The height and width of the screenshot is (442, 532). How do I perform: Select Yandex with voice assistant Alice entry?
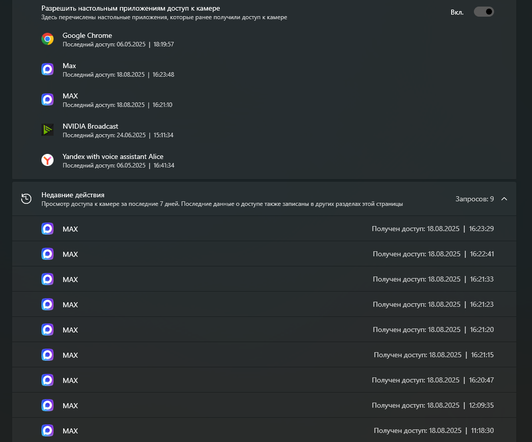click(x=113, y=156)
